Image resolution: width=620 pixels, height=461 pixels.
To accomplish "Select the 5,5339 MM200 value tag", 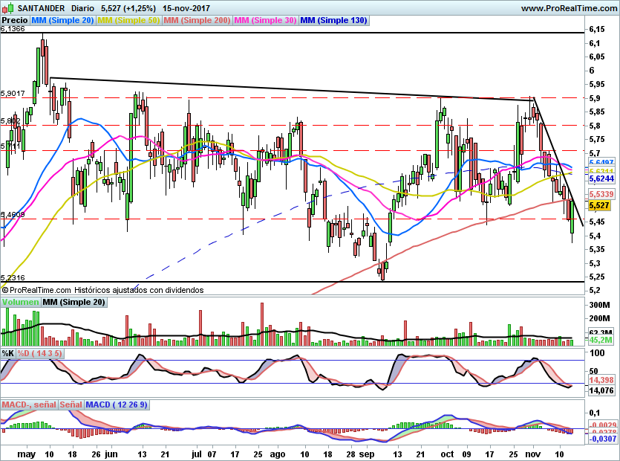I will click(x=601, y=194).
